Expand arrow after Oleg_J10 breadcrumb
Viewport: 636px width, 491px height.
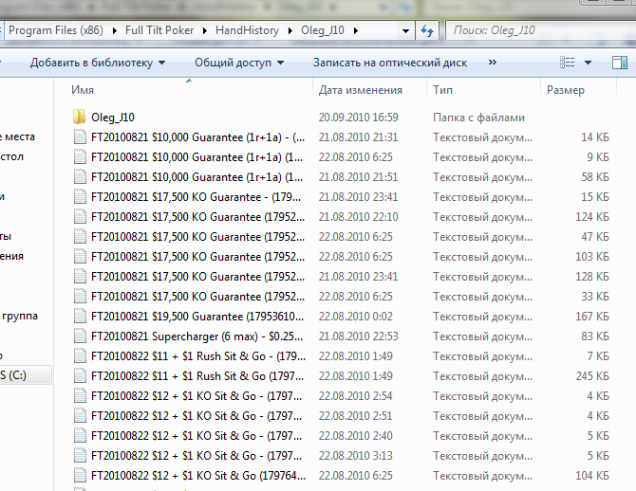tap(356, 30)
